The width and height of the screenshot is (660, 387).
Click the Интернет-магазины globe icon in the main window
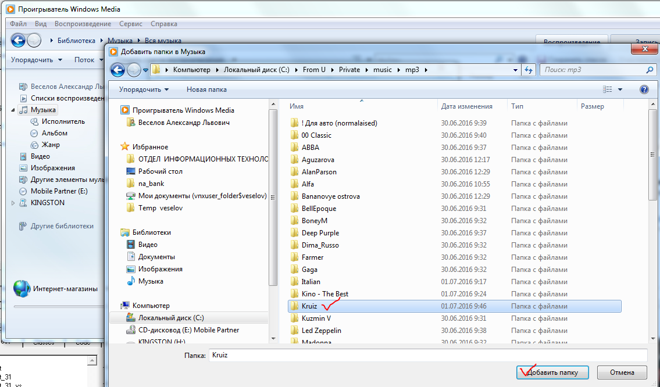[22, 289]
